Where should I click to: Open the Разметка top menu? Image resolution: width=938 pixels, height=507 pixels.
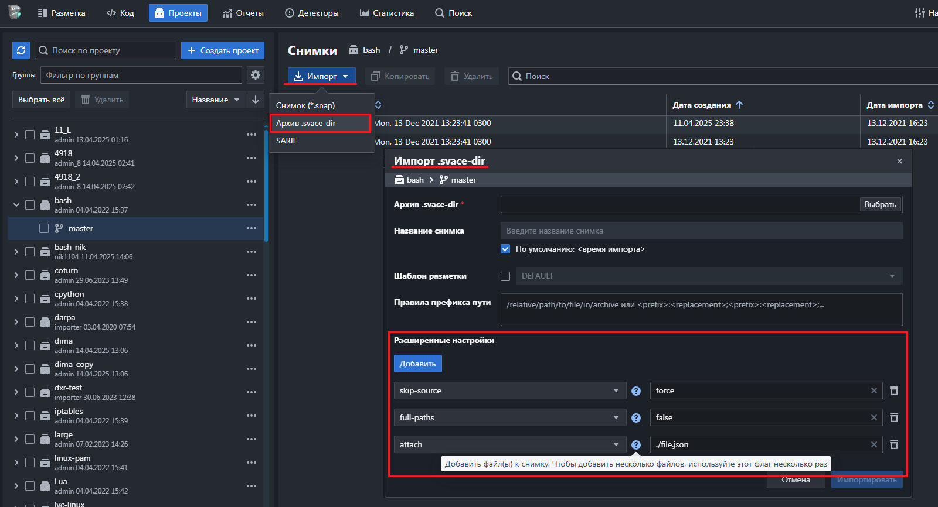pyautogui.click(x=62, y=13)
